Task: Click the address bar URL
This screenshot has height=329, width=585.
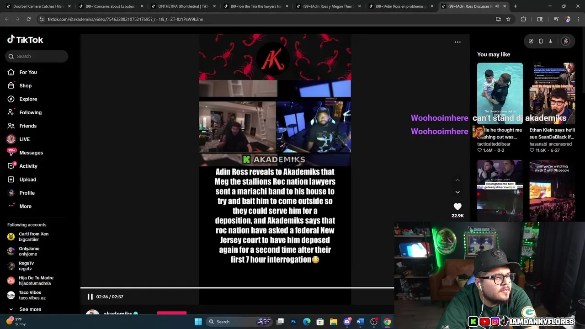Action: 125,19
